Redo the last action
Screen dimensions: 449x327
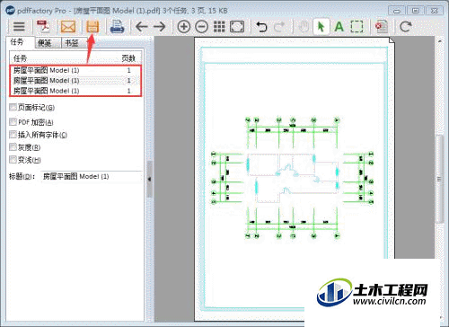[279, 27]
